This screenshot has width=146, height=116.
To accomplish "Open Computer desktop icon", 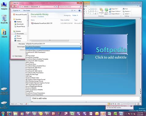I will coord(4,6).
